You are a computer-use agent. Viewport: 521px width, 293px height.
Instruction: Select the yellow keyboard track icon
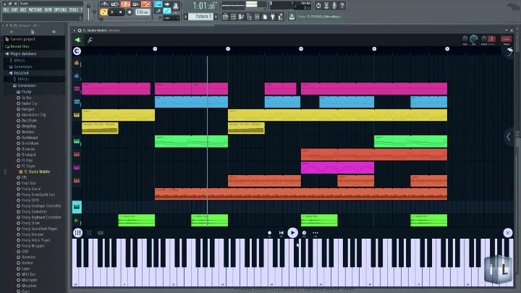(77, 115)
